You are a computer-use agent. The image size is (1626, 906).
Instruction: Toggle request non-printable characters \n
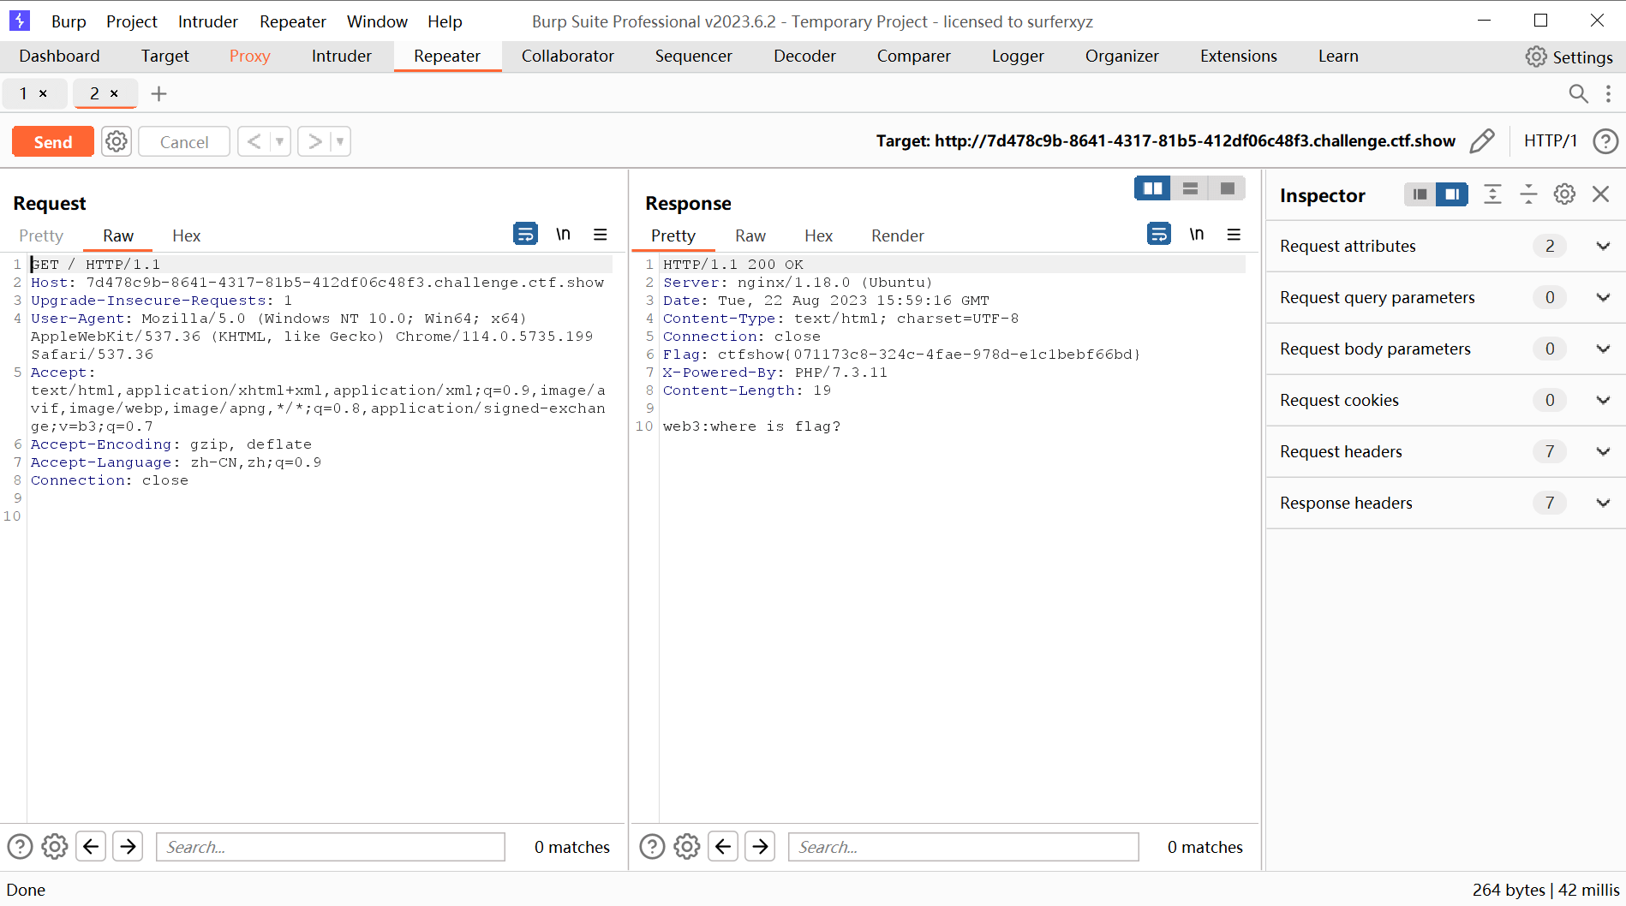563,234
